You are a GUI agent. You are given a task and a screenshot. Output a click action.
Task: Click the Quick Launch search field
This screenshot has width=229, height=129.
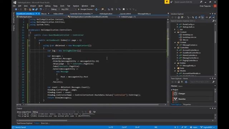187,2
